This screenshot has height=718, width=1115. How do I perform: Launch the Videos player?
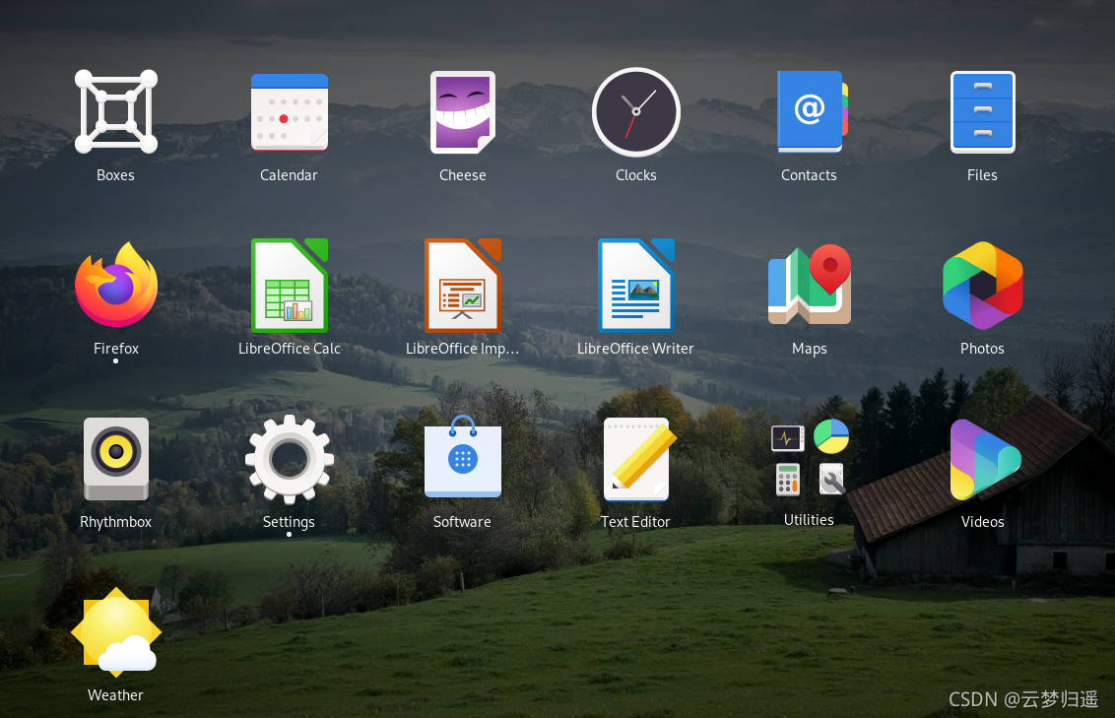tap(985, 459)
